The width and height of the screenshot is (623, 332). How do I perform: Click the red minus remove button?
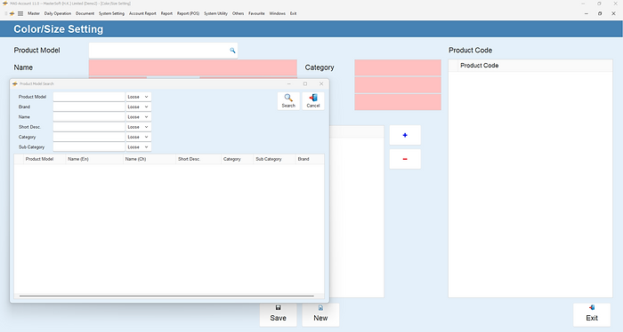tap(405, 159)
